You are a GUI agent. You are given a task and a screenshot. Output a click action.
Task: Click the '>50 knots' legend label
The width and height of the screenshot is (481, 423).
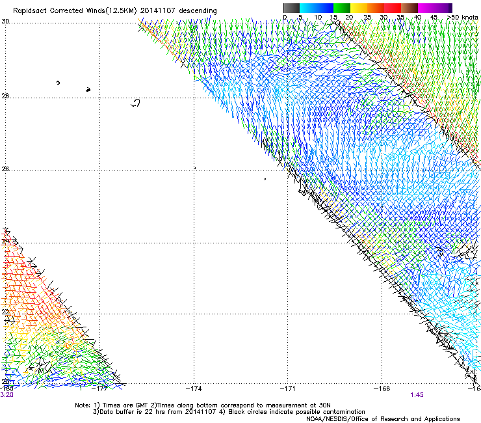(x=462, y=18)
